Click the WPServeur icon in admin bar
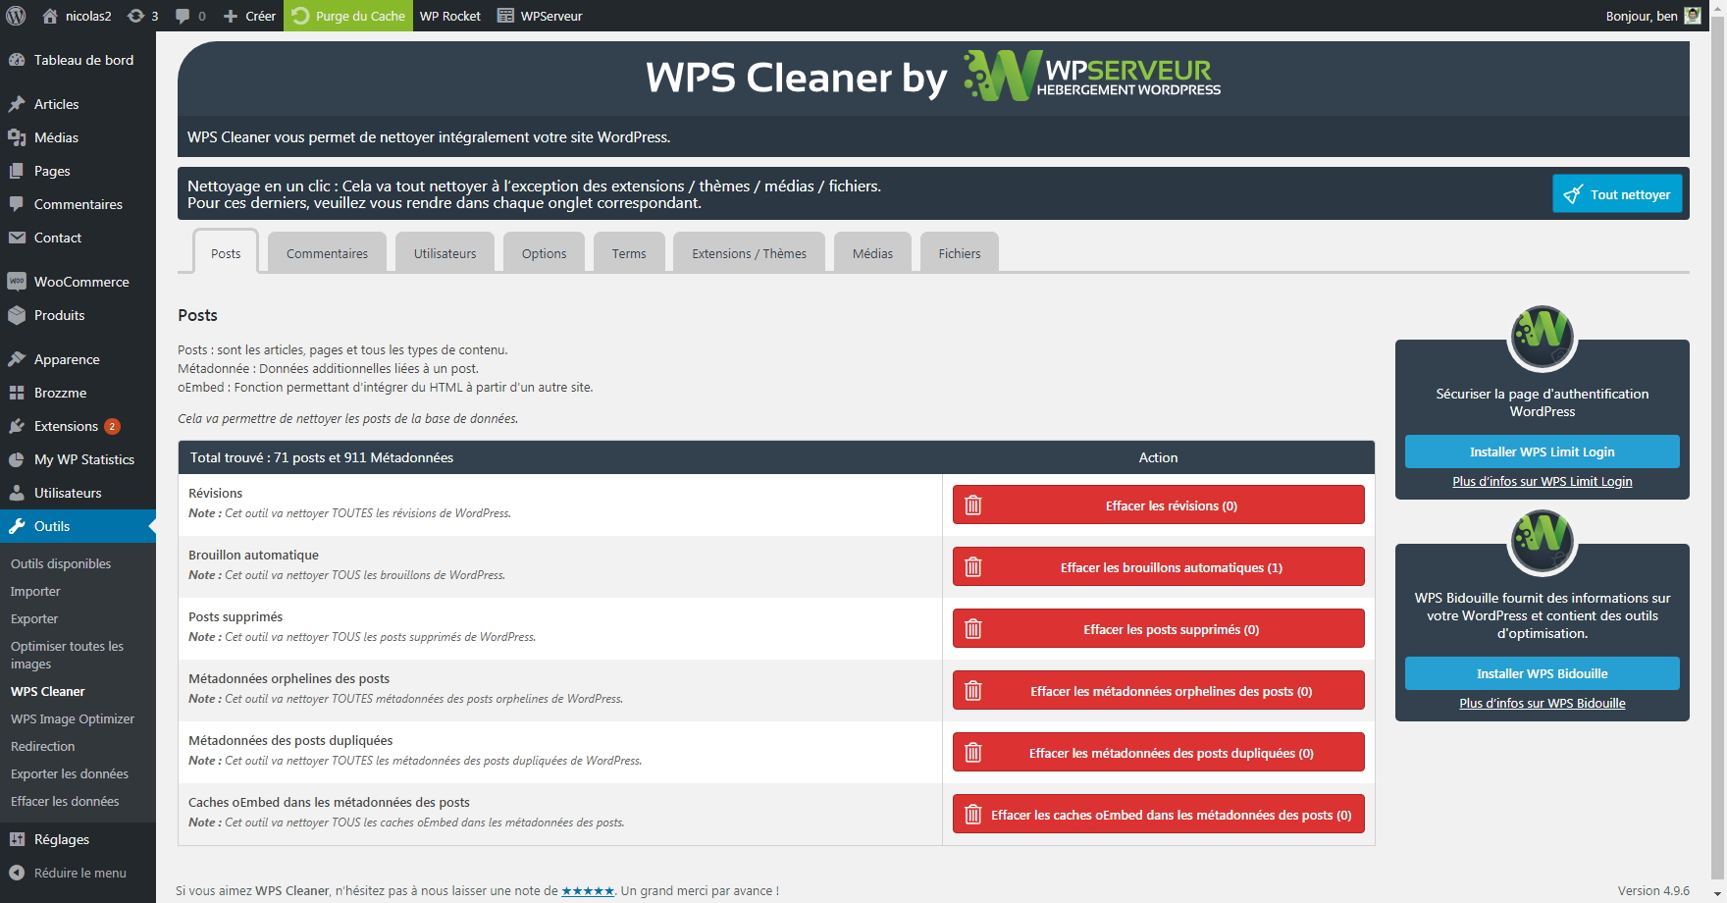This screenshot has height=903, width=1727. [x=505, y=16]
